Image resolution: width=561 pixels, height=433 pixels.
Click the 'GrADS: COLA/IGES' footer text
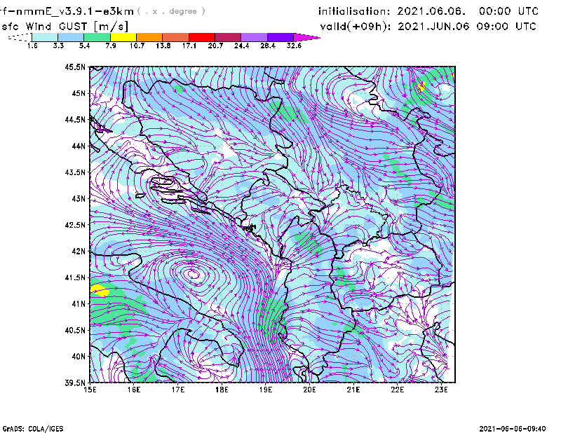point(33,429)
